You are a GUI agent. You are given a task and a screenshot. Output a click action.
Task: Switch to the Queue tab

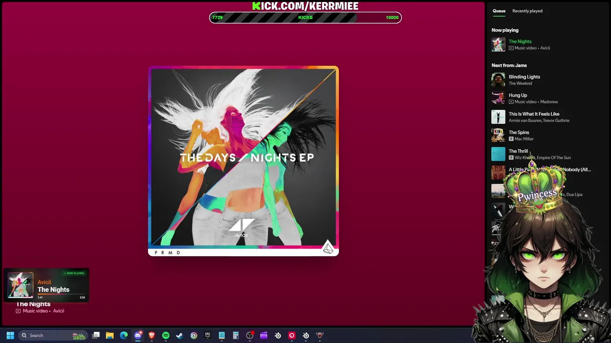point(499,11)
